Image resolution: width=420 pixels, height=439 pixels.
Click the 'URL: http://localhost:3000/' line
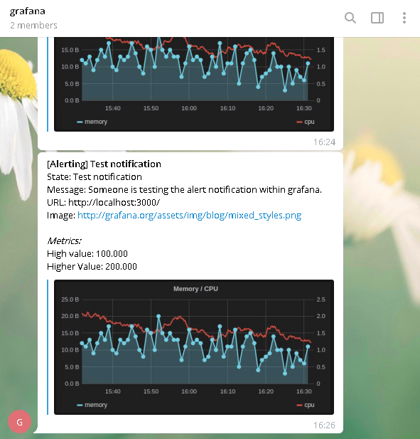click(x=104, y=202)
